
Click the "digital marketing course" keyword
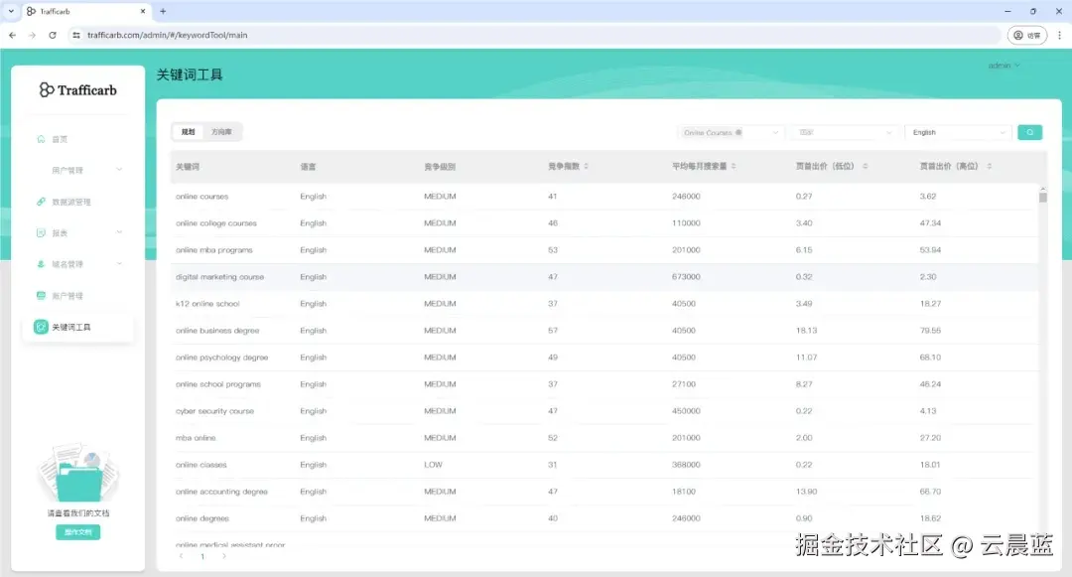tap(219, 277)
